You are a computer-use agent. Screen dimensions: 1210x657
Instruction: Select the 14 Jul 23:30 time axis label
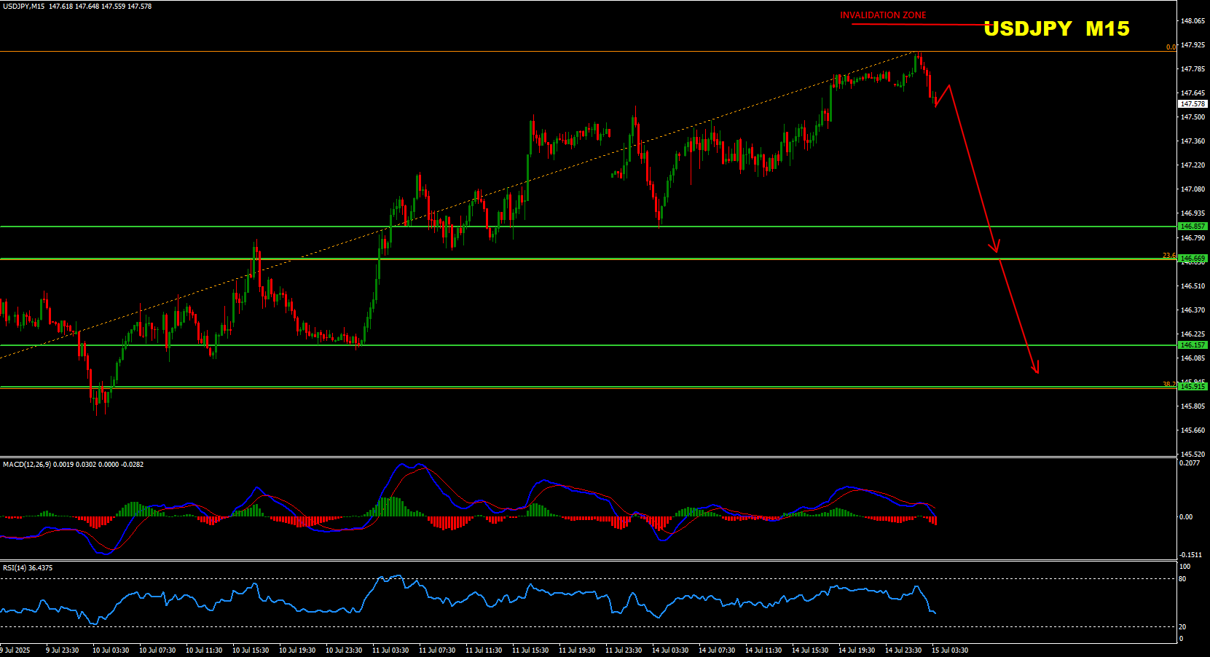tap(903, 650)
